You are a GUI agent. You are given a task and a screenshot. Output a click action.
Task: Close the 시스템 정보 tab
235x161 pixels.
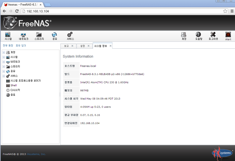pyautogui.click(x=111, y=46)
